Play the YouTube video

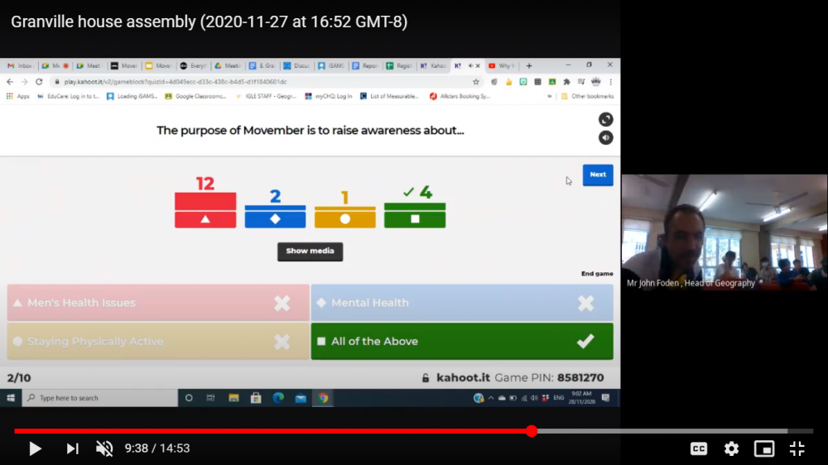click(35, 448)
